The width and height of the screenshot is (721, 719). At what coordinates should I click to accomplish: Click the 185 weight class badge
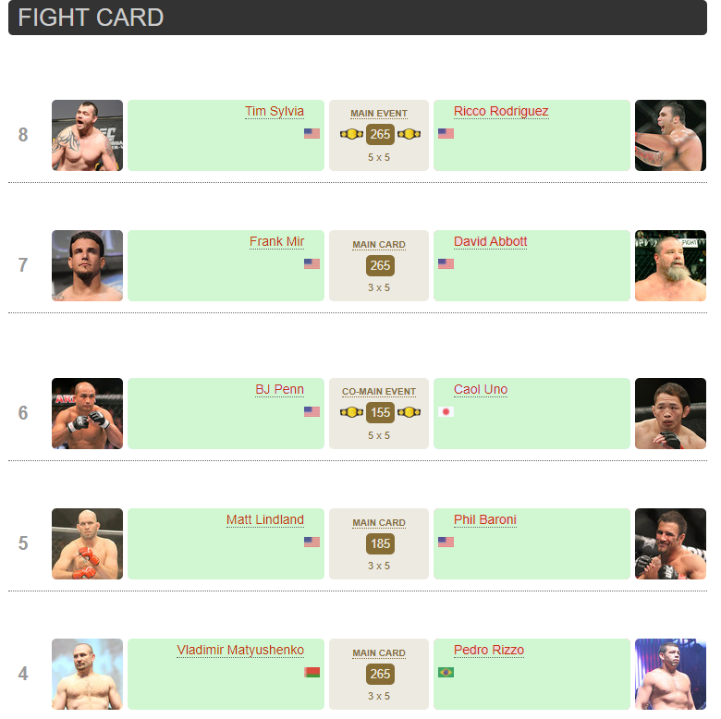379,543
